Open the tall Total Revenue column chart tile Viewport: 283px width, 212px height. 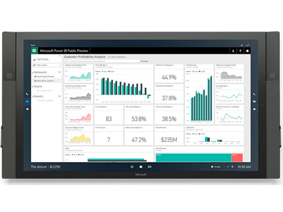coord(199,94)
